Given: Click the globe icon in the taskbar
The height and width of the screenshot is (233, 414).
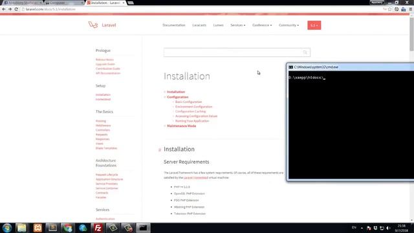Looking at the screenshot, I should tap(83, 228).
